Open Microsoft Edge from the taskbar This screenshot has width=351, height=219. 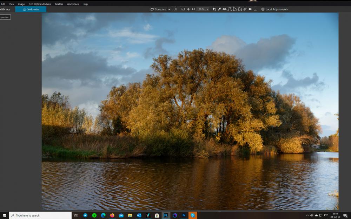click(x=103, y=215)
